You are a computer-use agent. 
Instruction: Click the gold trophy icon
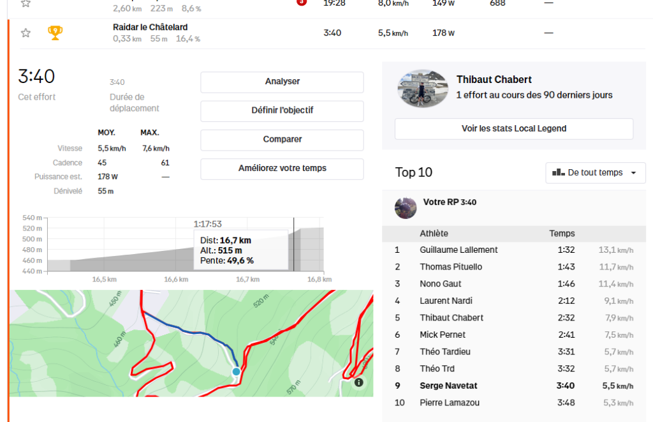[x=55, y=33]
